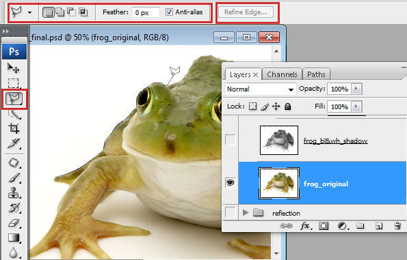Close the Layers tab

tap(255, 75)
